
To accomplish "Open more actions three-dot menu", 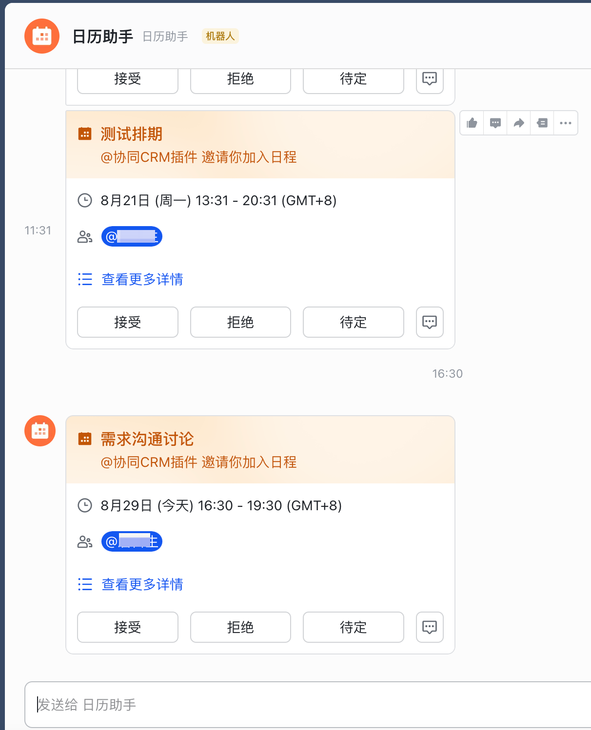I will coord(566,123).
